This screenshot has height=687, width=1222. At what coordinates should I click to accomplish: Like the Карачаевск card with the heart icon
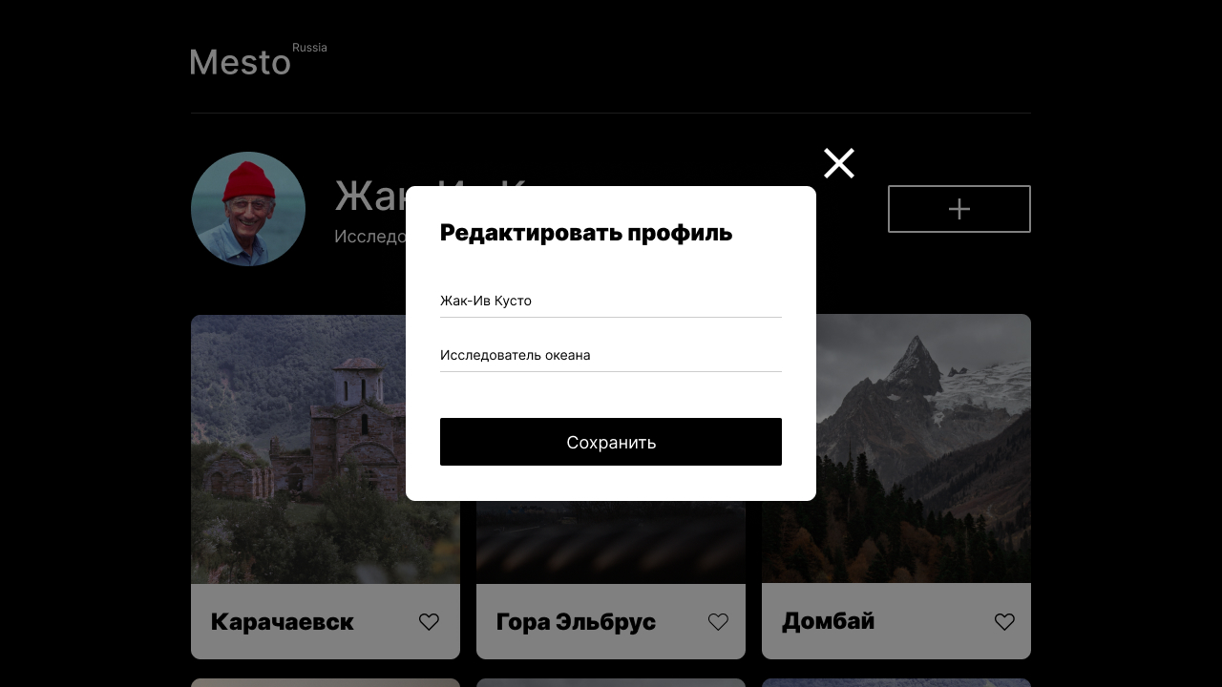tap(429, 621)
